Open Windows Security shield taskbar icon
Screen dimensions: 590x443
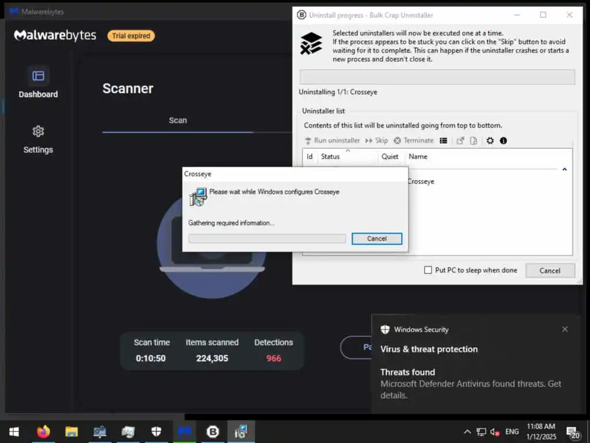[x=156, y=431]
